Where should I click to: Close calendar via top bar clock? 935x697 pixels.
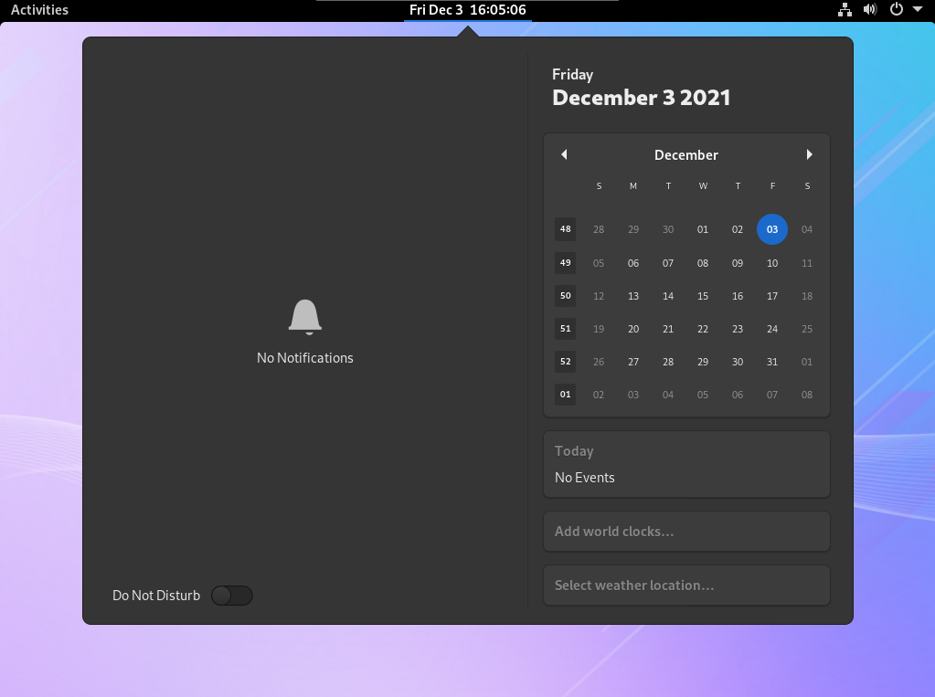[467, 10]
